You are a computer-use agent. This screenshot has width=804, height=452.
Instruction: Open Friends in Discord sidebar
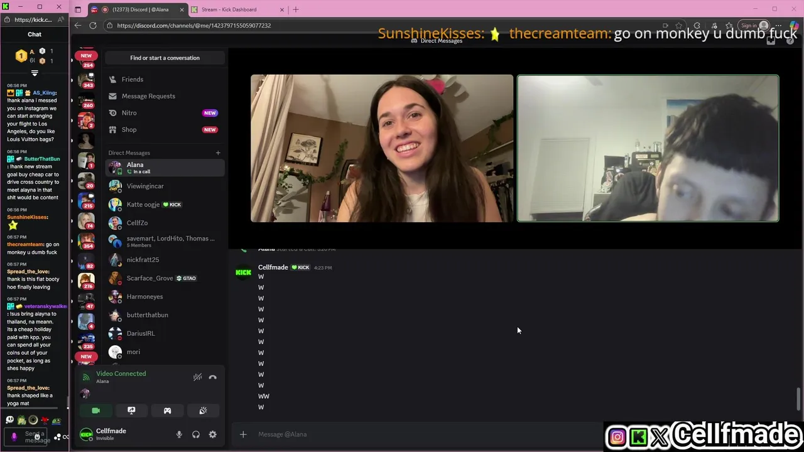pyautogui.click(x=165, y=79)
